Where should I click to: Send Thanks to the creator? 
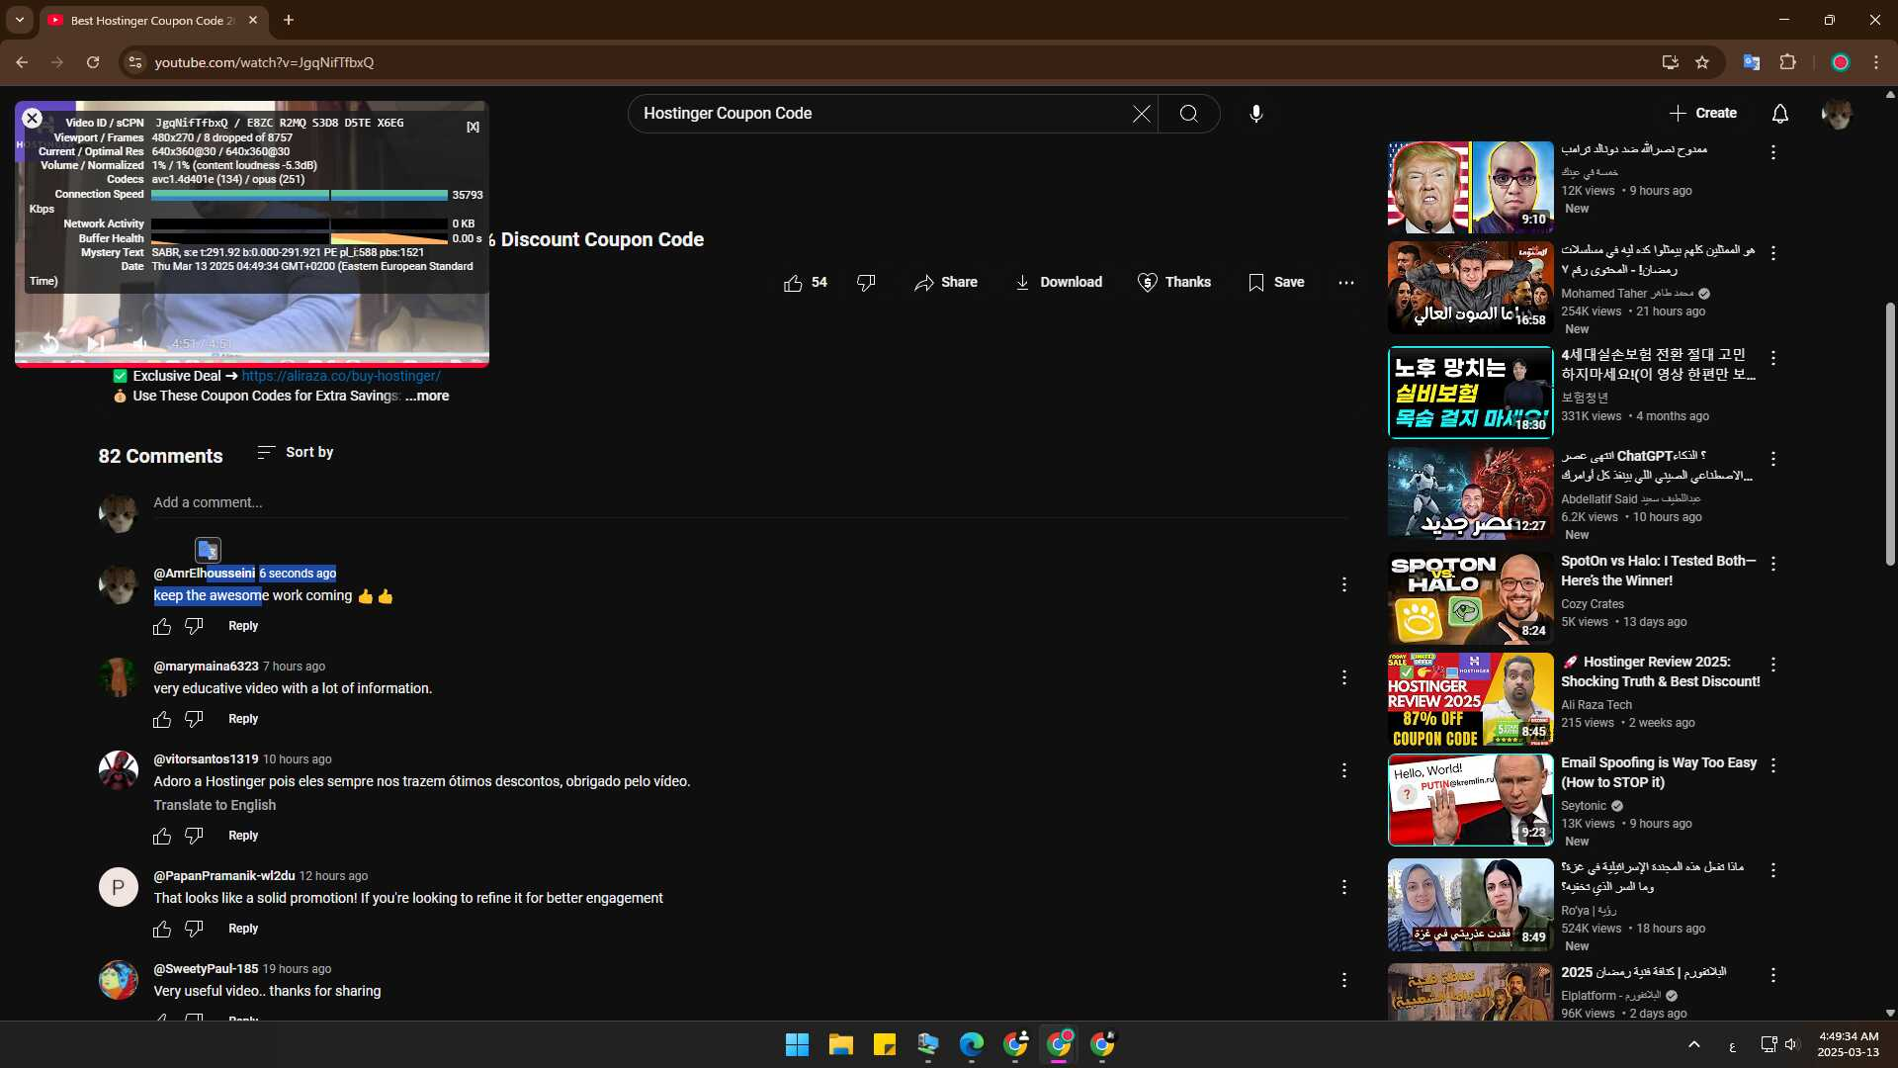tap(1173, 283)
